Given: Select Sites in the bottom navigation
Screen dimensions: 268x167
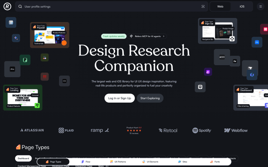Looking at the screenshot, I should coord(183,162).
